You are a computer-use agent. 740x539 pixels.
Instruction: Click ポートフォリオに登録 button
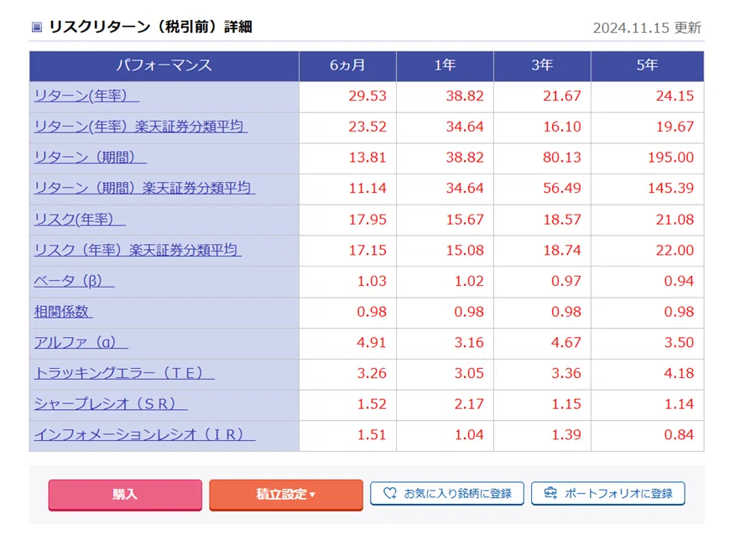pyautogui.click(x=607, y=493)
